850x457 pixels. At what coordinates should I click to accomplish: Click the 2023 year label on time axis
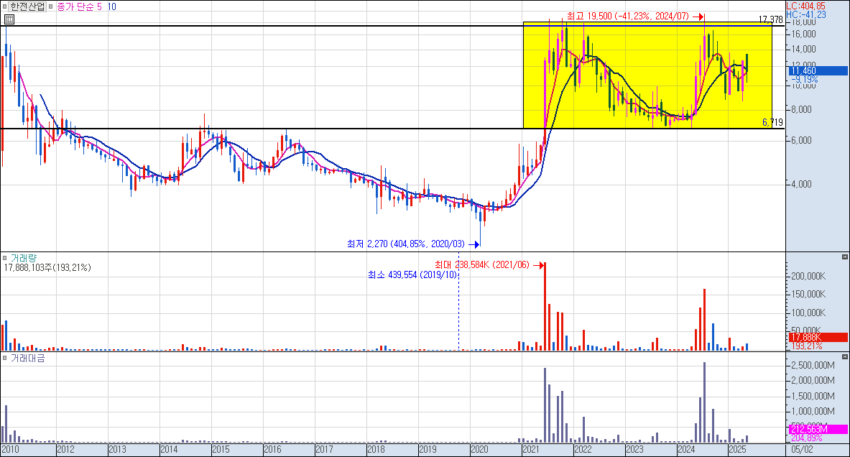[634, 449]
